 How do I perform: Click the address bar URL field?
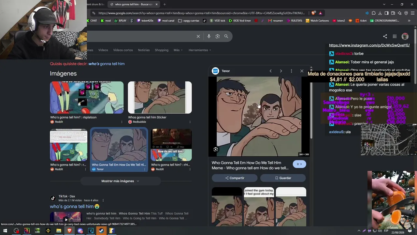tap(201, 13)
